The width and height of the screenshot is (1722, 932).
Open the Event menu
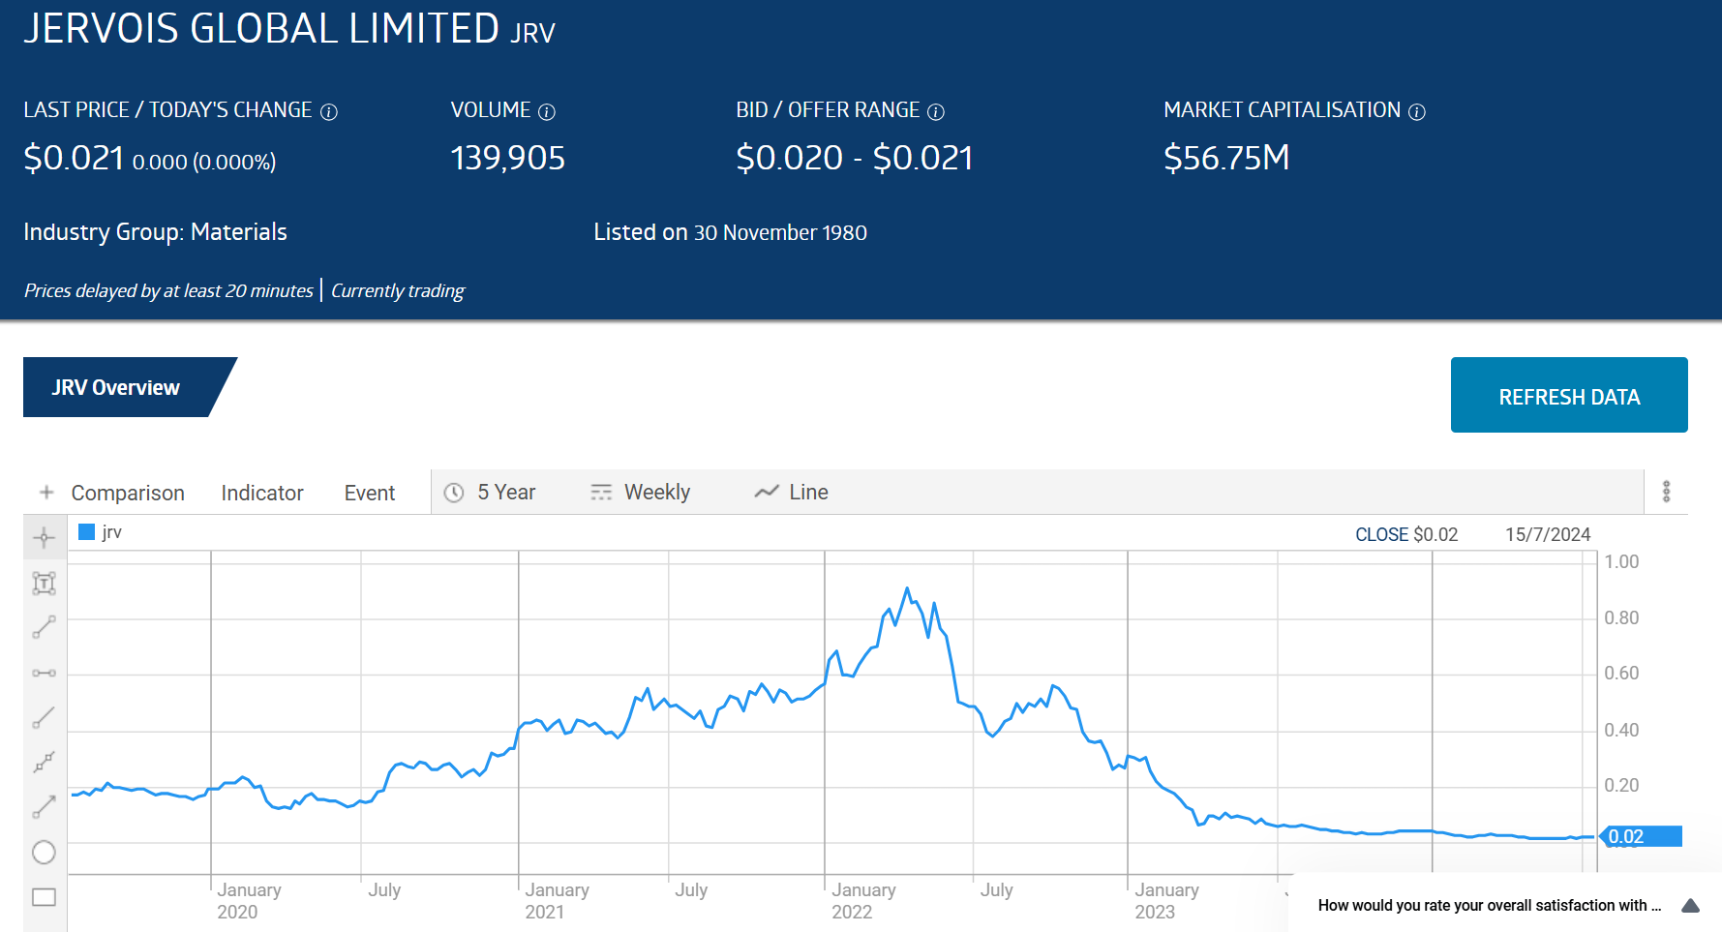click(370, 493)
